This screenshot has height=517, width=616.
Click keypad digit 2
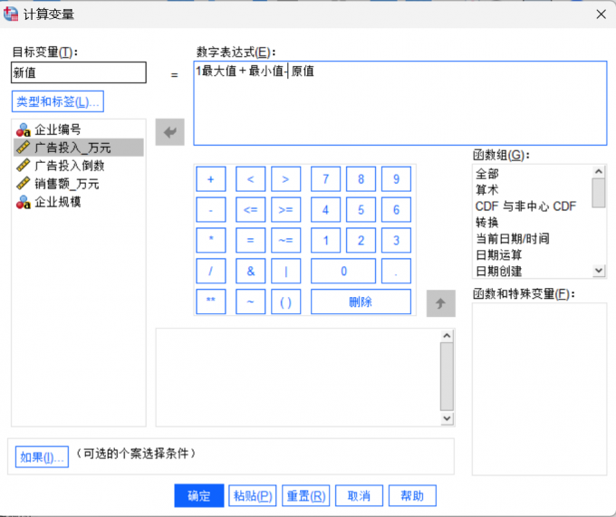[x=361, y=240]
